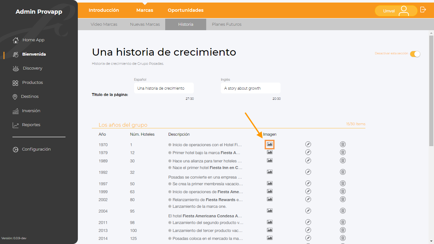
Task: Open Productos in the sidebar
Action: point(28,83)
